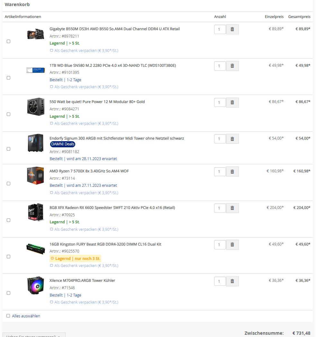
Task: Enable gift wrap for XFX Radeon RX 6600
Action: pyautogui.click(x=51, y=229)
